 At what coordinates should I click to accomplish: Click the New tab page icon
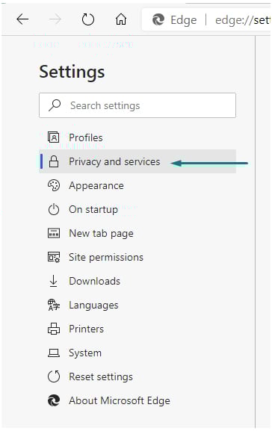[x=54, y=233]
